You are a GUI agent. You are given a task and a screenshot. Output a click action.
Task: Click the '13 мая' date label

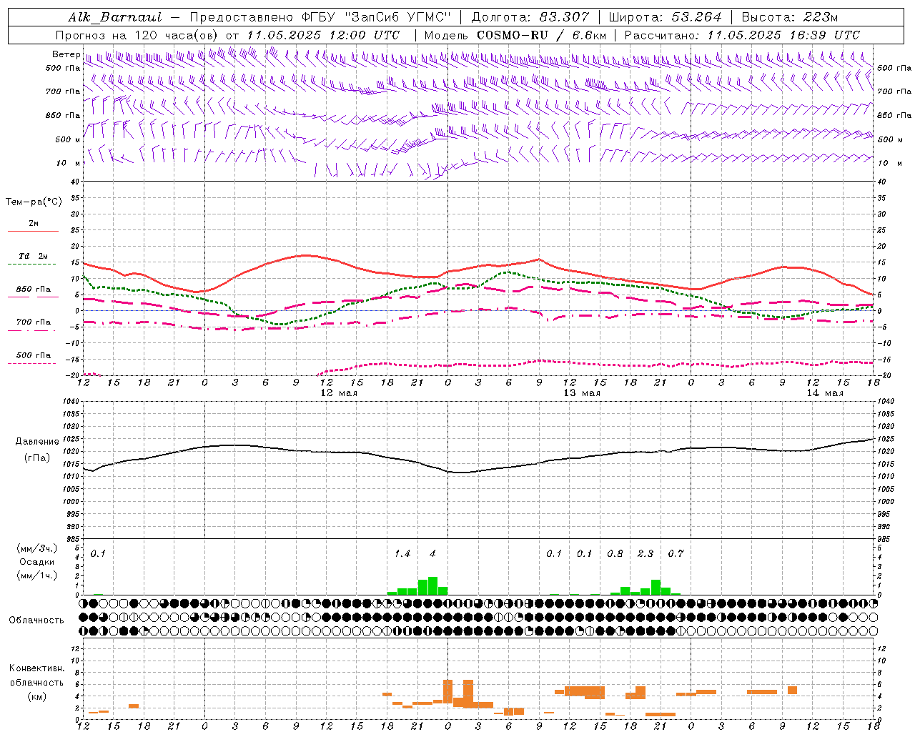coord(582,393)
